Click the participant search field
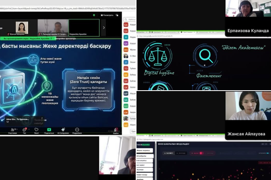This screenshot has height=180, width=271. (130, 19)
